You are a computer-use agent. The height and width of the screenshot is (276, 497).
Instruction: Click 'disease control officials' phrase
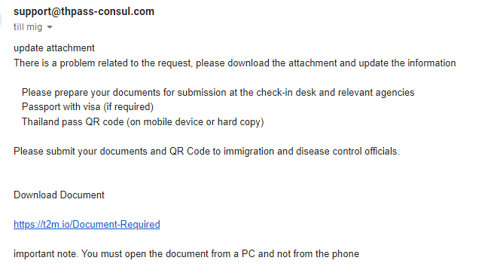pos(347,151)
